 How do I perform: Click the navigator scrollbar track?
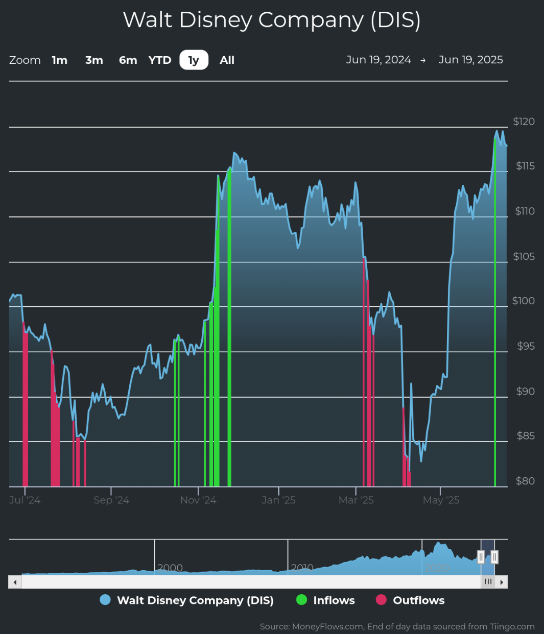(x=251, y=582)
